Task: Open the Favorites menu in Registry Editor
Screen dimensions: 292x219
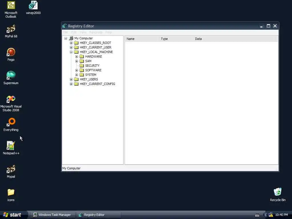Action: point(96,32)
